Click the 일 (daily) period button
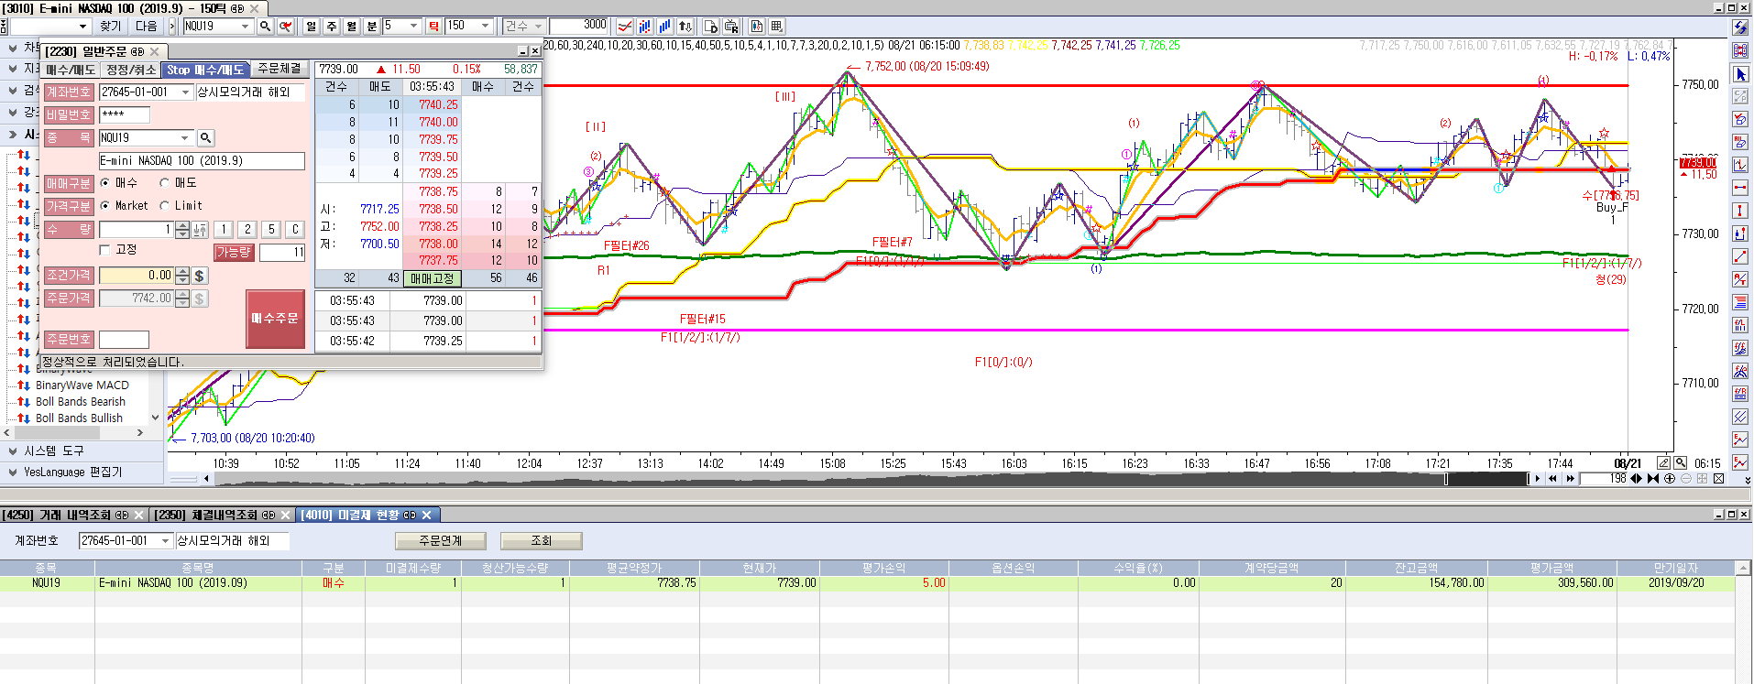The width and height of the screenshot is (1754, 684). (x=312, y=27)
